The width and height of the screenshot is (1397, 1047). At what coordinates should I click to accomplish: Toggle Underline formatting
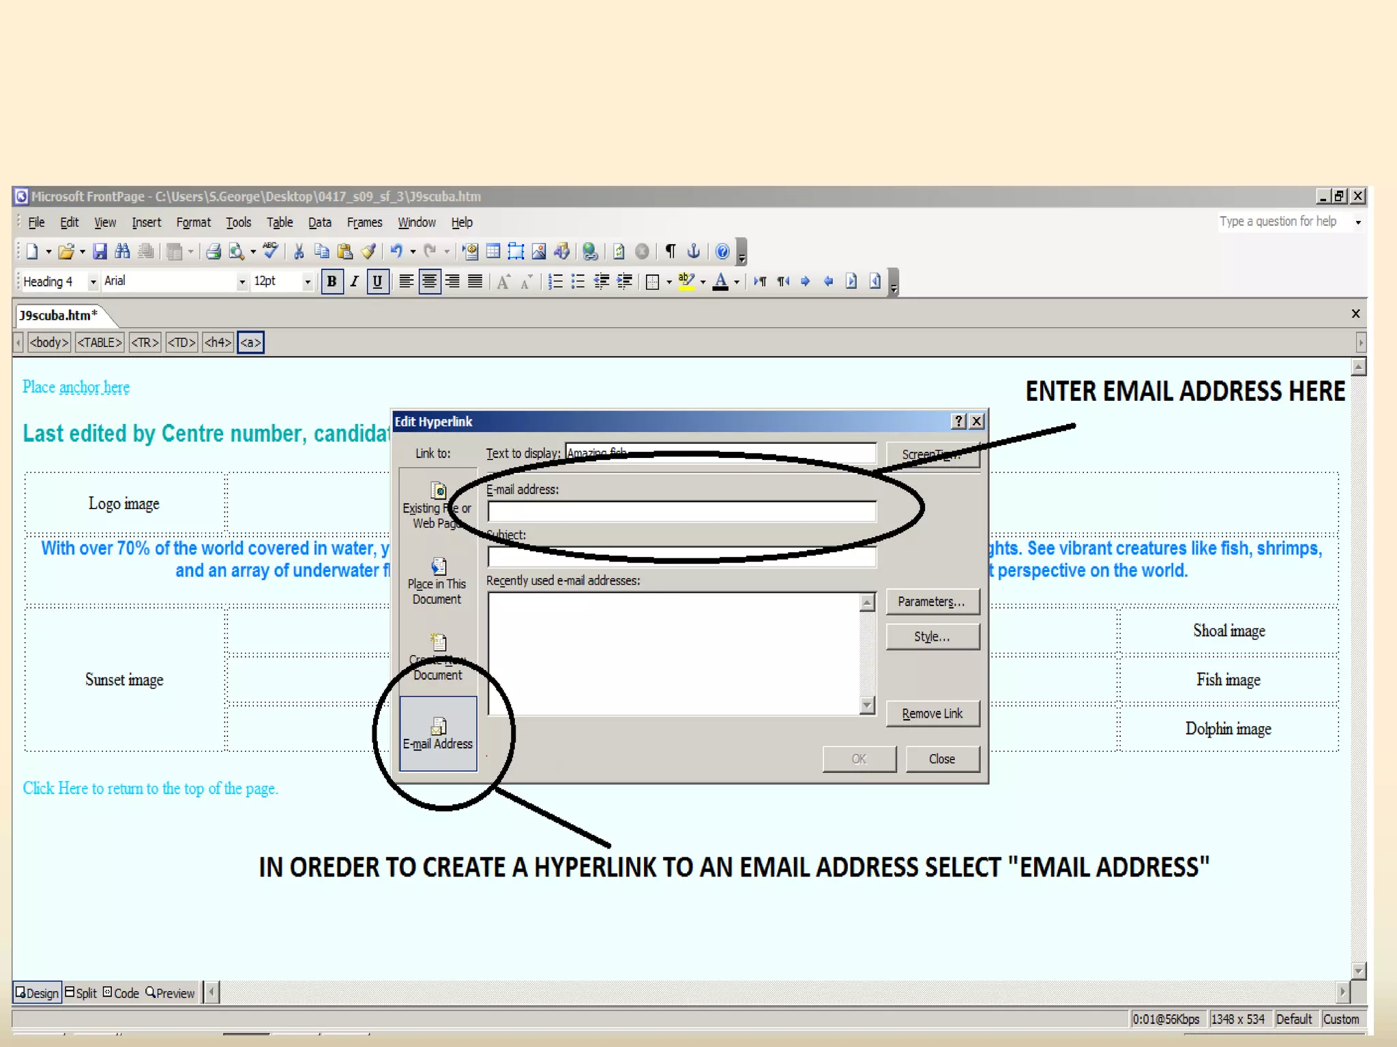click(377, 282)
